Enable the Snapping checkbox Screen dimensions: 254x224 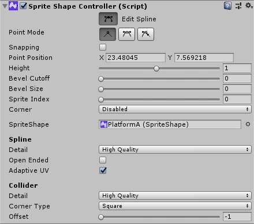[x=103, y=47]
